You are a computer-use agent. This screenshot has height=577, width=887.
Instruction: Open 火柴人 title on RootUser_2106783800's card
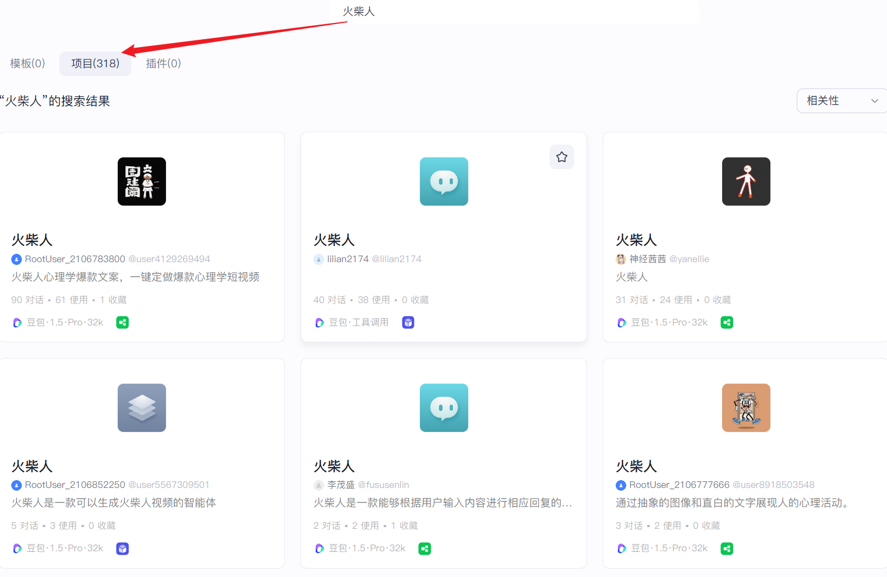coord(32,240)
